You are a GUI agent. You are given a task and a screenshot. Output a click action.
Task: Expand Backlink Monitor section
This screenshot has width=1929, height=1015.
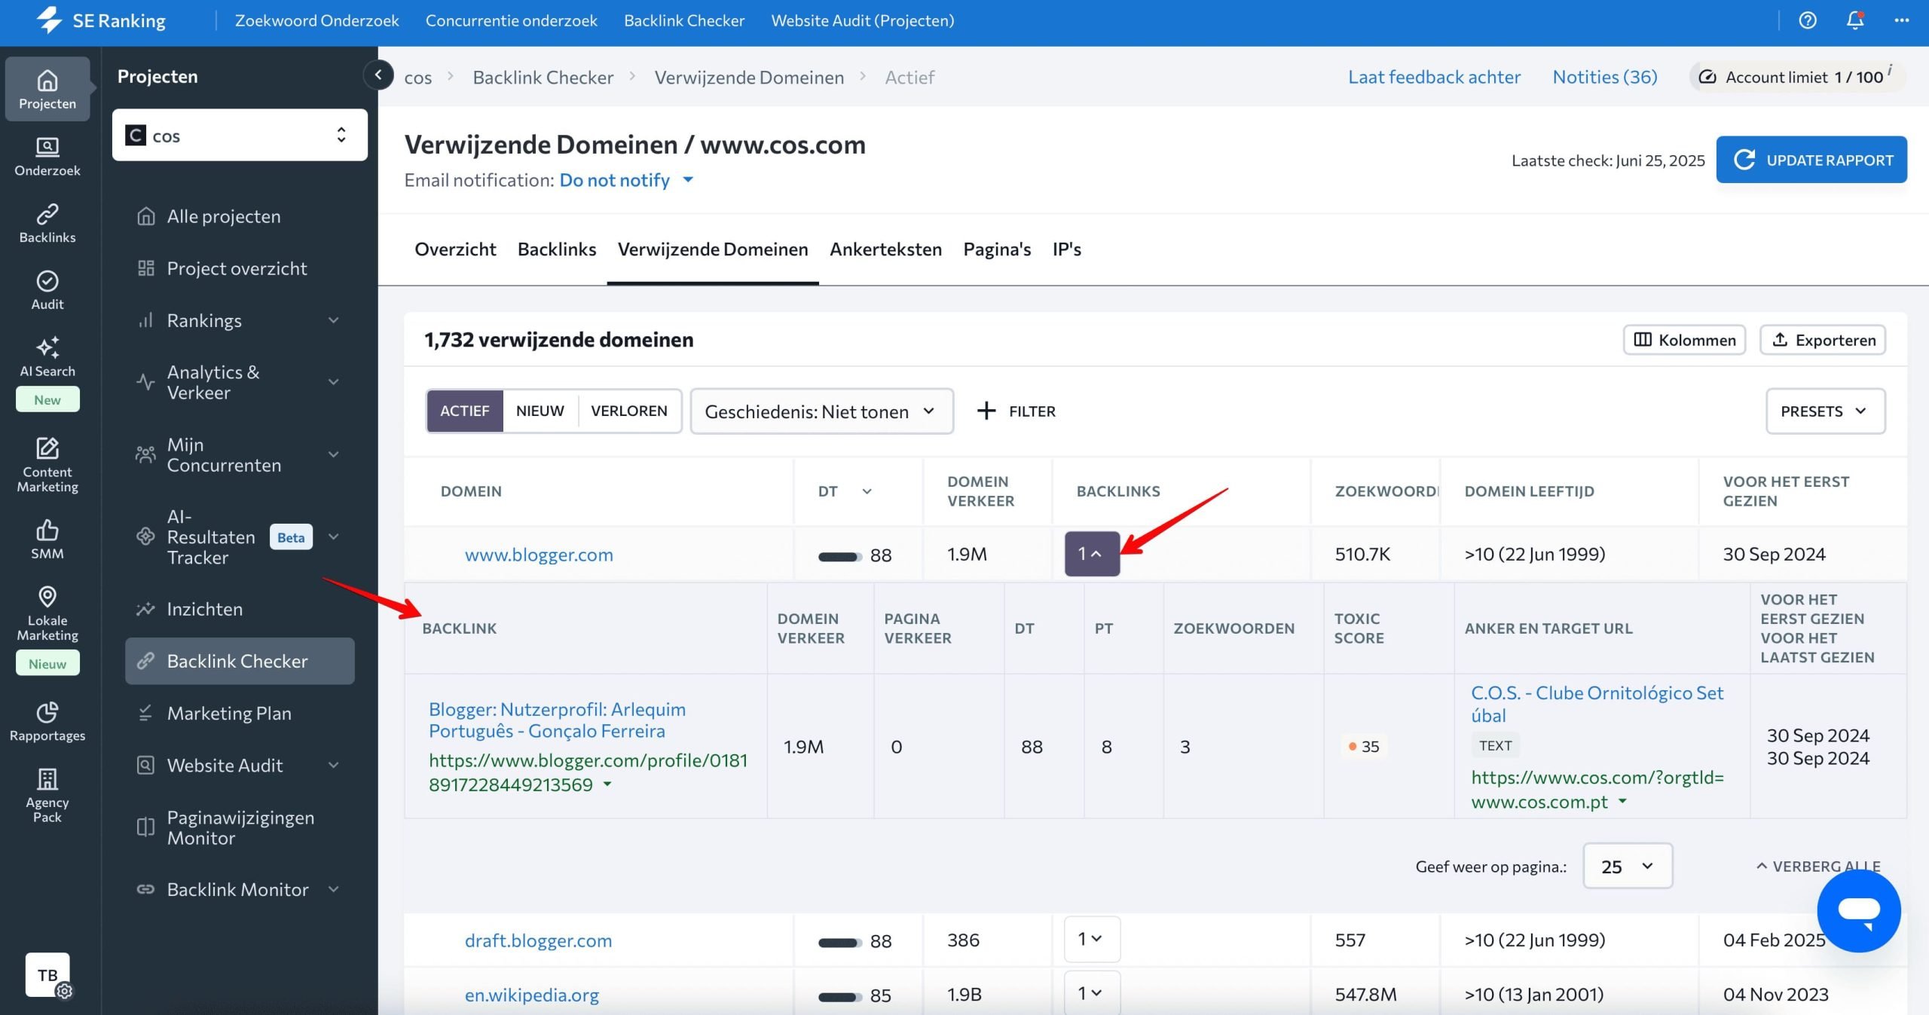(240, 889)
